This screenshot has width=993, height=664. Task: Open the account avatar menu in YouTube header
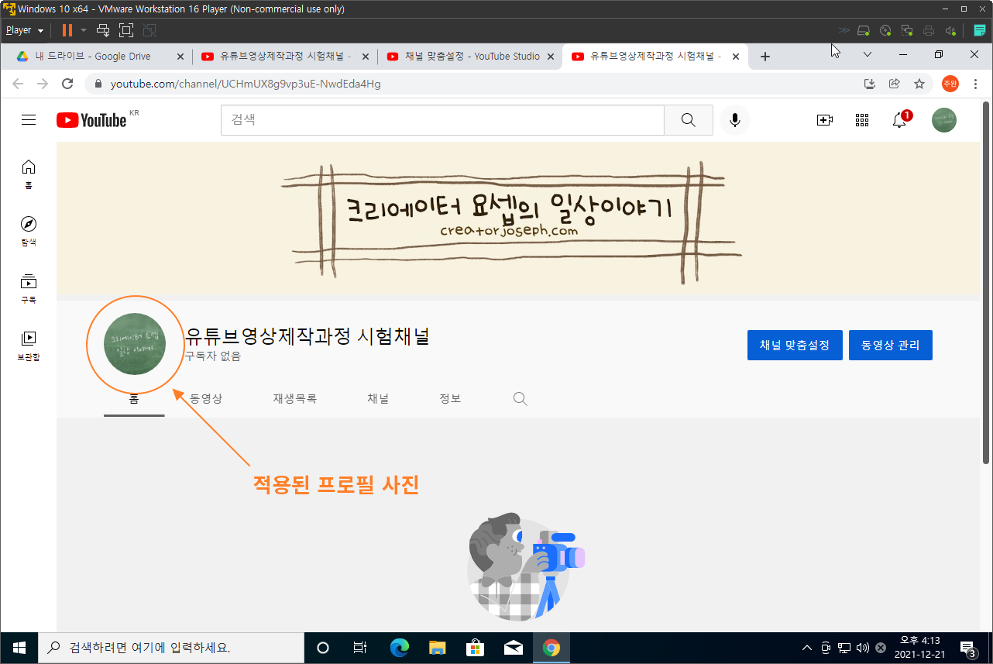click(x=943, y=120)
